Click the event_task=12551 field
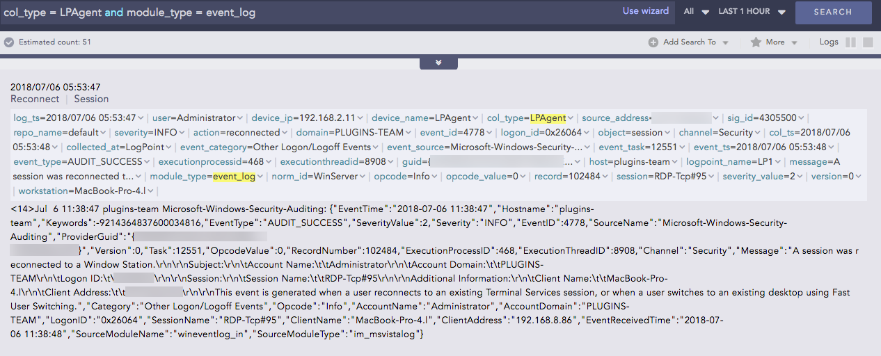Screen dimensions: 881x356 (639, 147)
